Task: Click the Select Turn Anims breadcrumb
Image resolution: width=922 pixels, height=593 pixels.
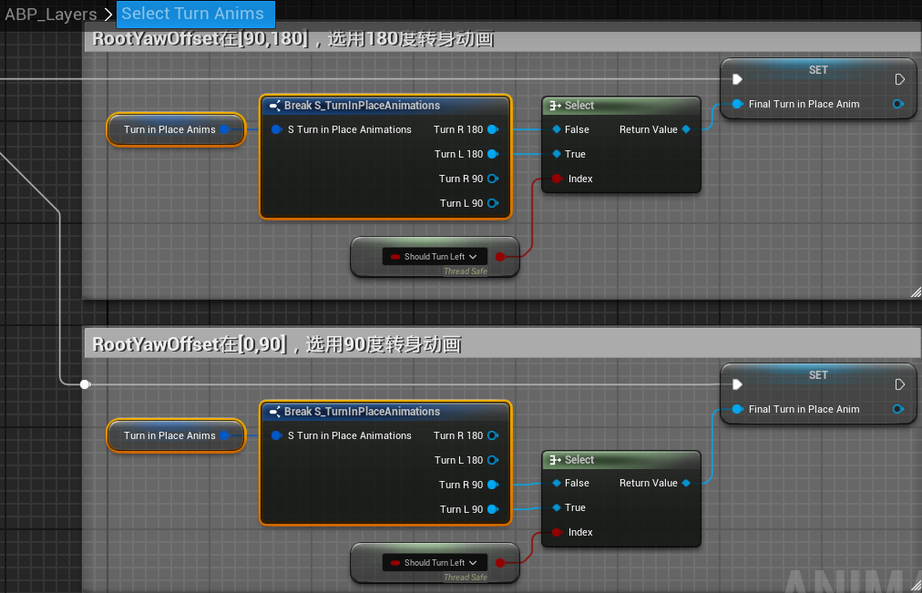Action: point(195,14)
